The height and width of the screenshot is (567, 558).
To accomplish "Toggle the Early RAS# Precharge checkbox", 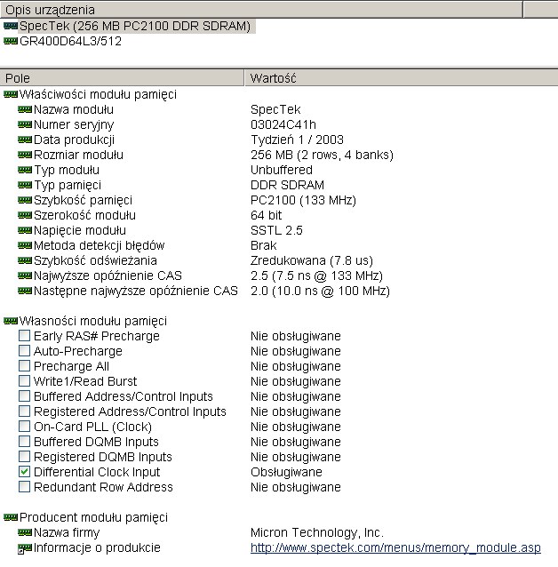I will point(24,336).
